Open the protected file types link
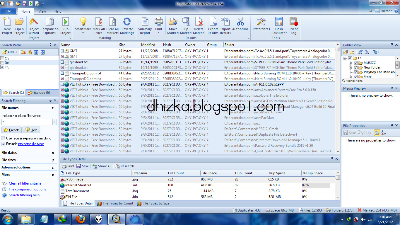Screen dimensions: 400x225 tap(31, 144)
